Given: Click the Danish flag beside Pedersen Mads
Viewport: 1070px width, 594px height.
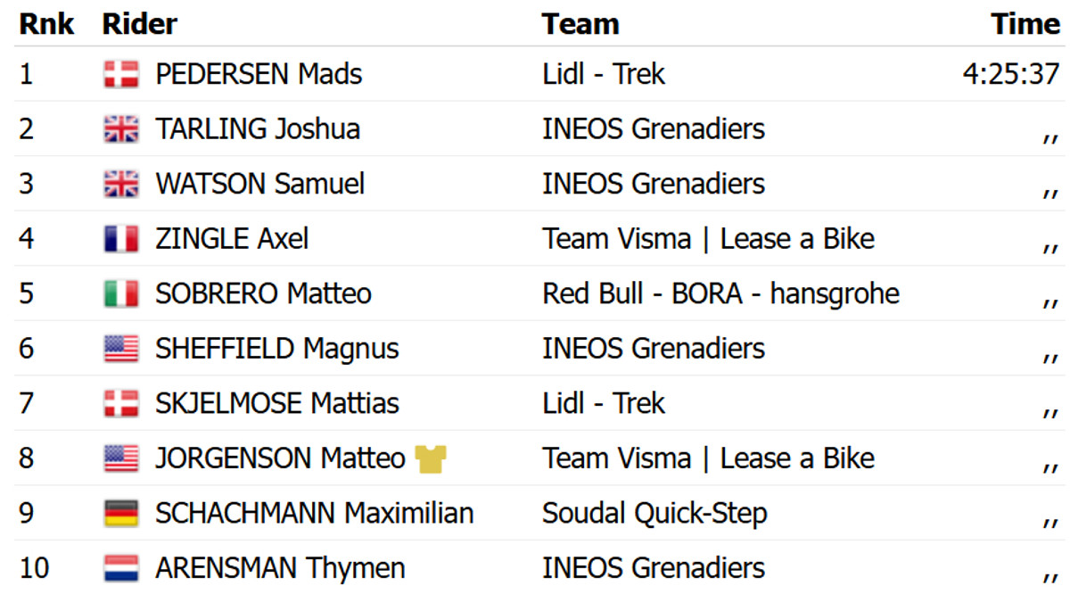Looking at the screenshot, I should (121, 74).
